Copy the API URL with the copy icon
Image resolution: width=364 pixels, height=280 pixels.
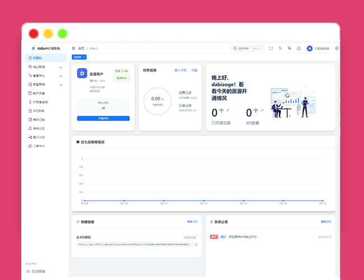pos(197,245)
